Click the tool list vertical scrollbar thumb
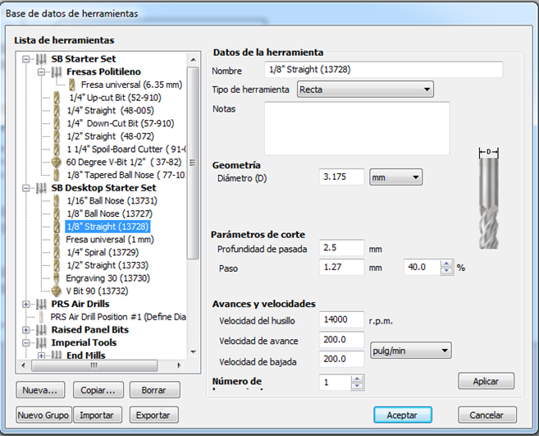The height and width of the screenshot is (436, 539). tap(193, 163)
